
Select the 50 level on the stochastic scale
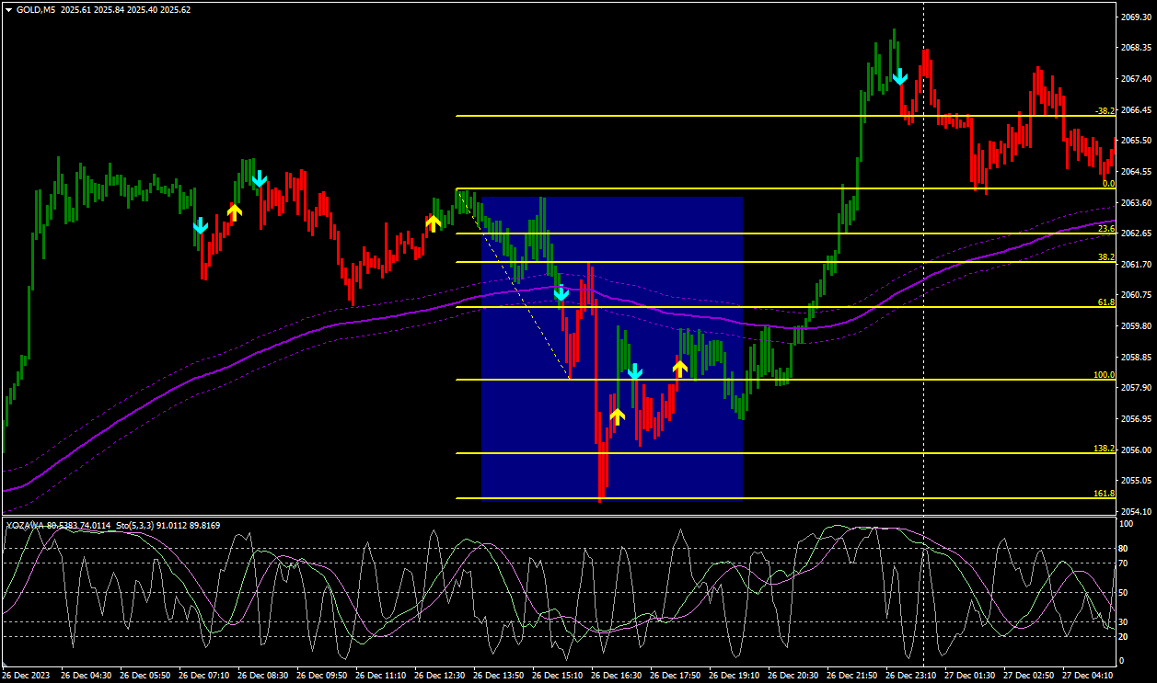[x=1124, y=591]
